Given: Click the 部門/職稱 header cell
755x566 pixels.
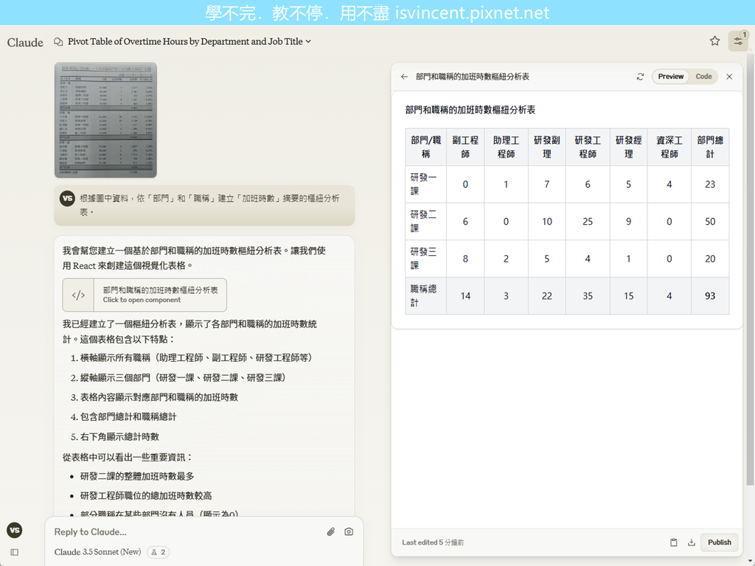Looking at the screenshot, I should click(425, 147).
